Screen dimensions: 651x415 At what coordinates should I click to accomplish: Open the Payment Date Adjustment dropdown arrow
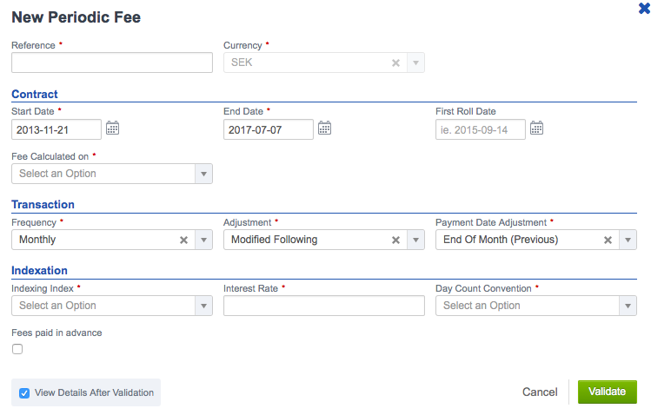(x=628, y=240)
